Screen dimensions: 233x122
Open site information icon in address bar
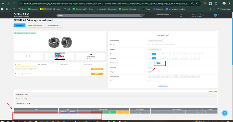(21, 3)
